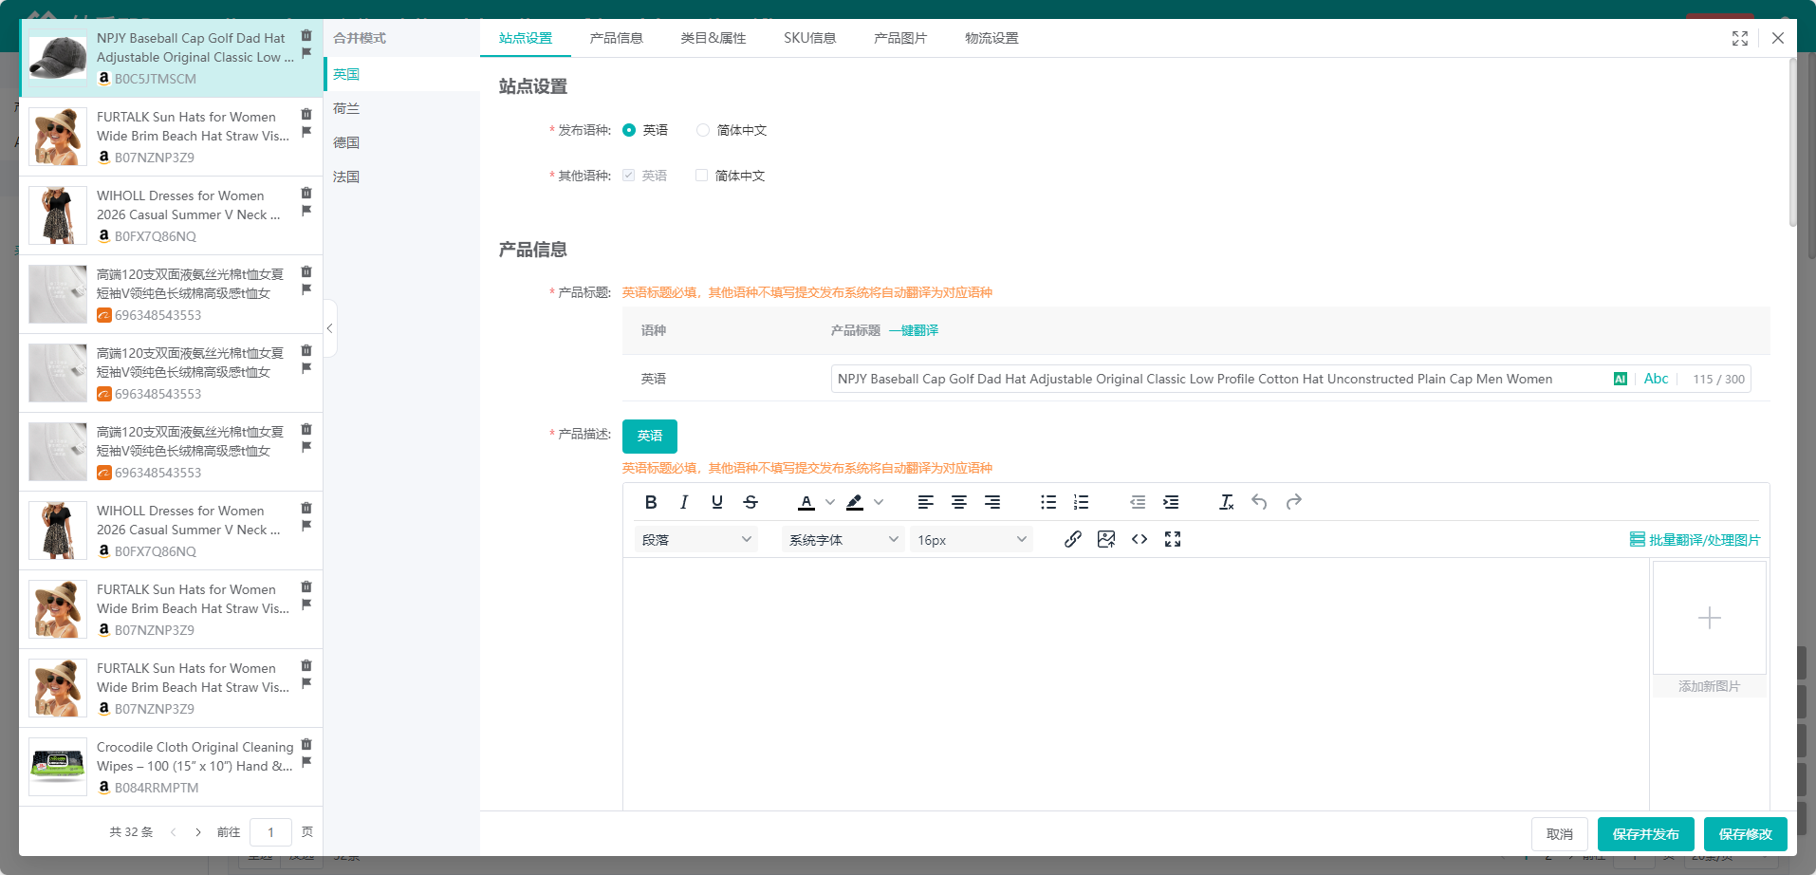This screenshot has height=875, width=1816.
Task: Insert a bulleted list
Action: pyautogui.click(x=1047, y=502)
